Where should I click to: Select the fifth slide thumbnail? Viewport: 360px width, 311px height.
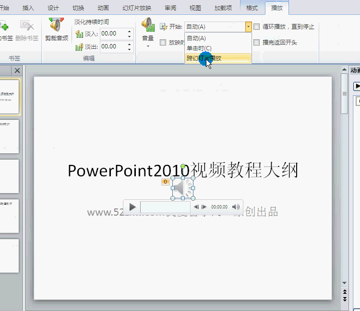pos(9,256)
